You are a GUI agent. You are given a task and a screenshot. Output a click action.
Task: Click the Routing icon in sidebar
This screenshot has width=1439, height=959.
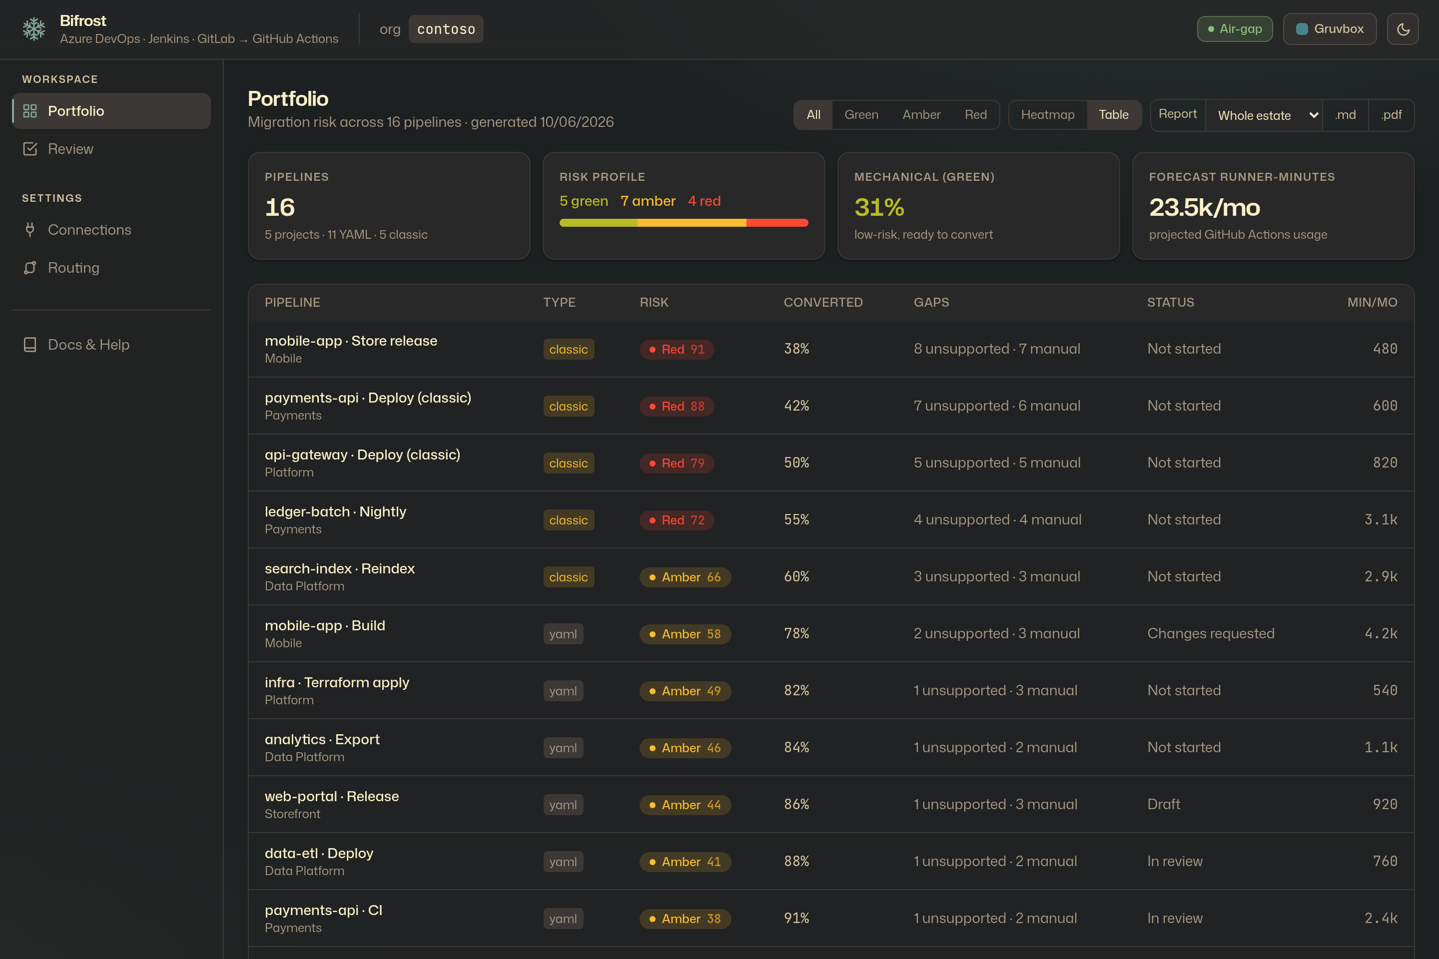30,267
